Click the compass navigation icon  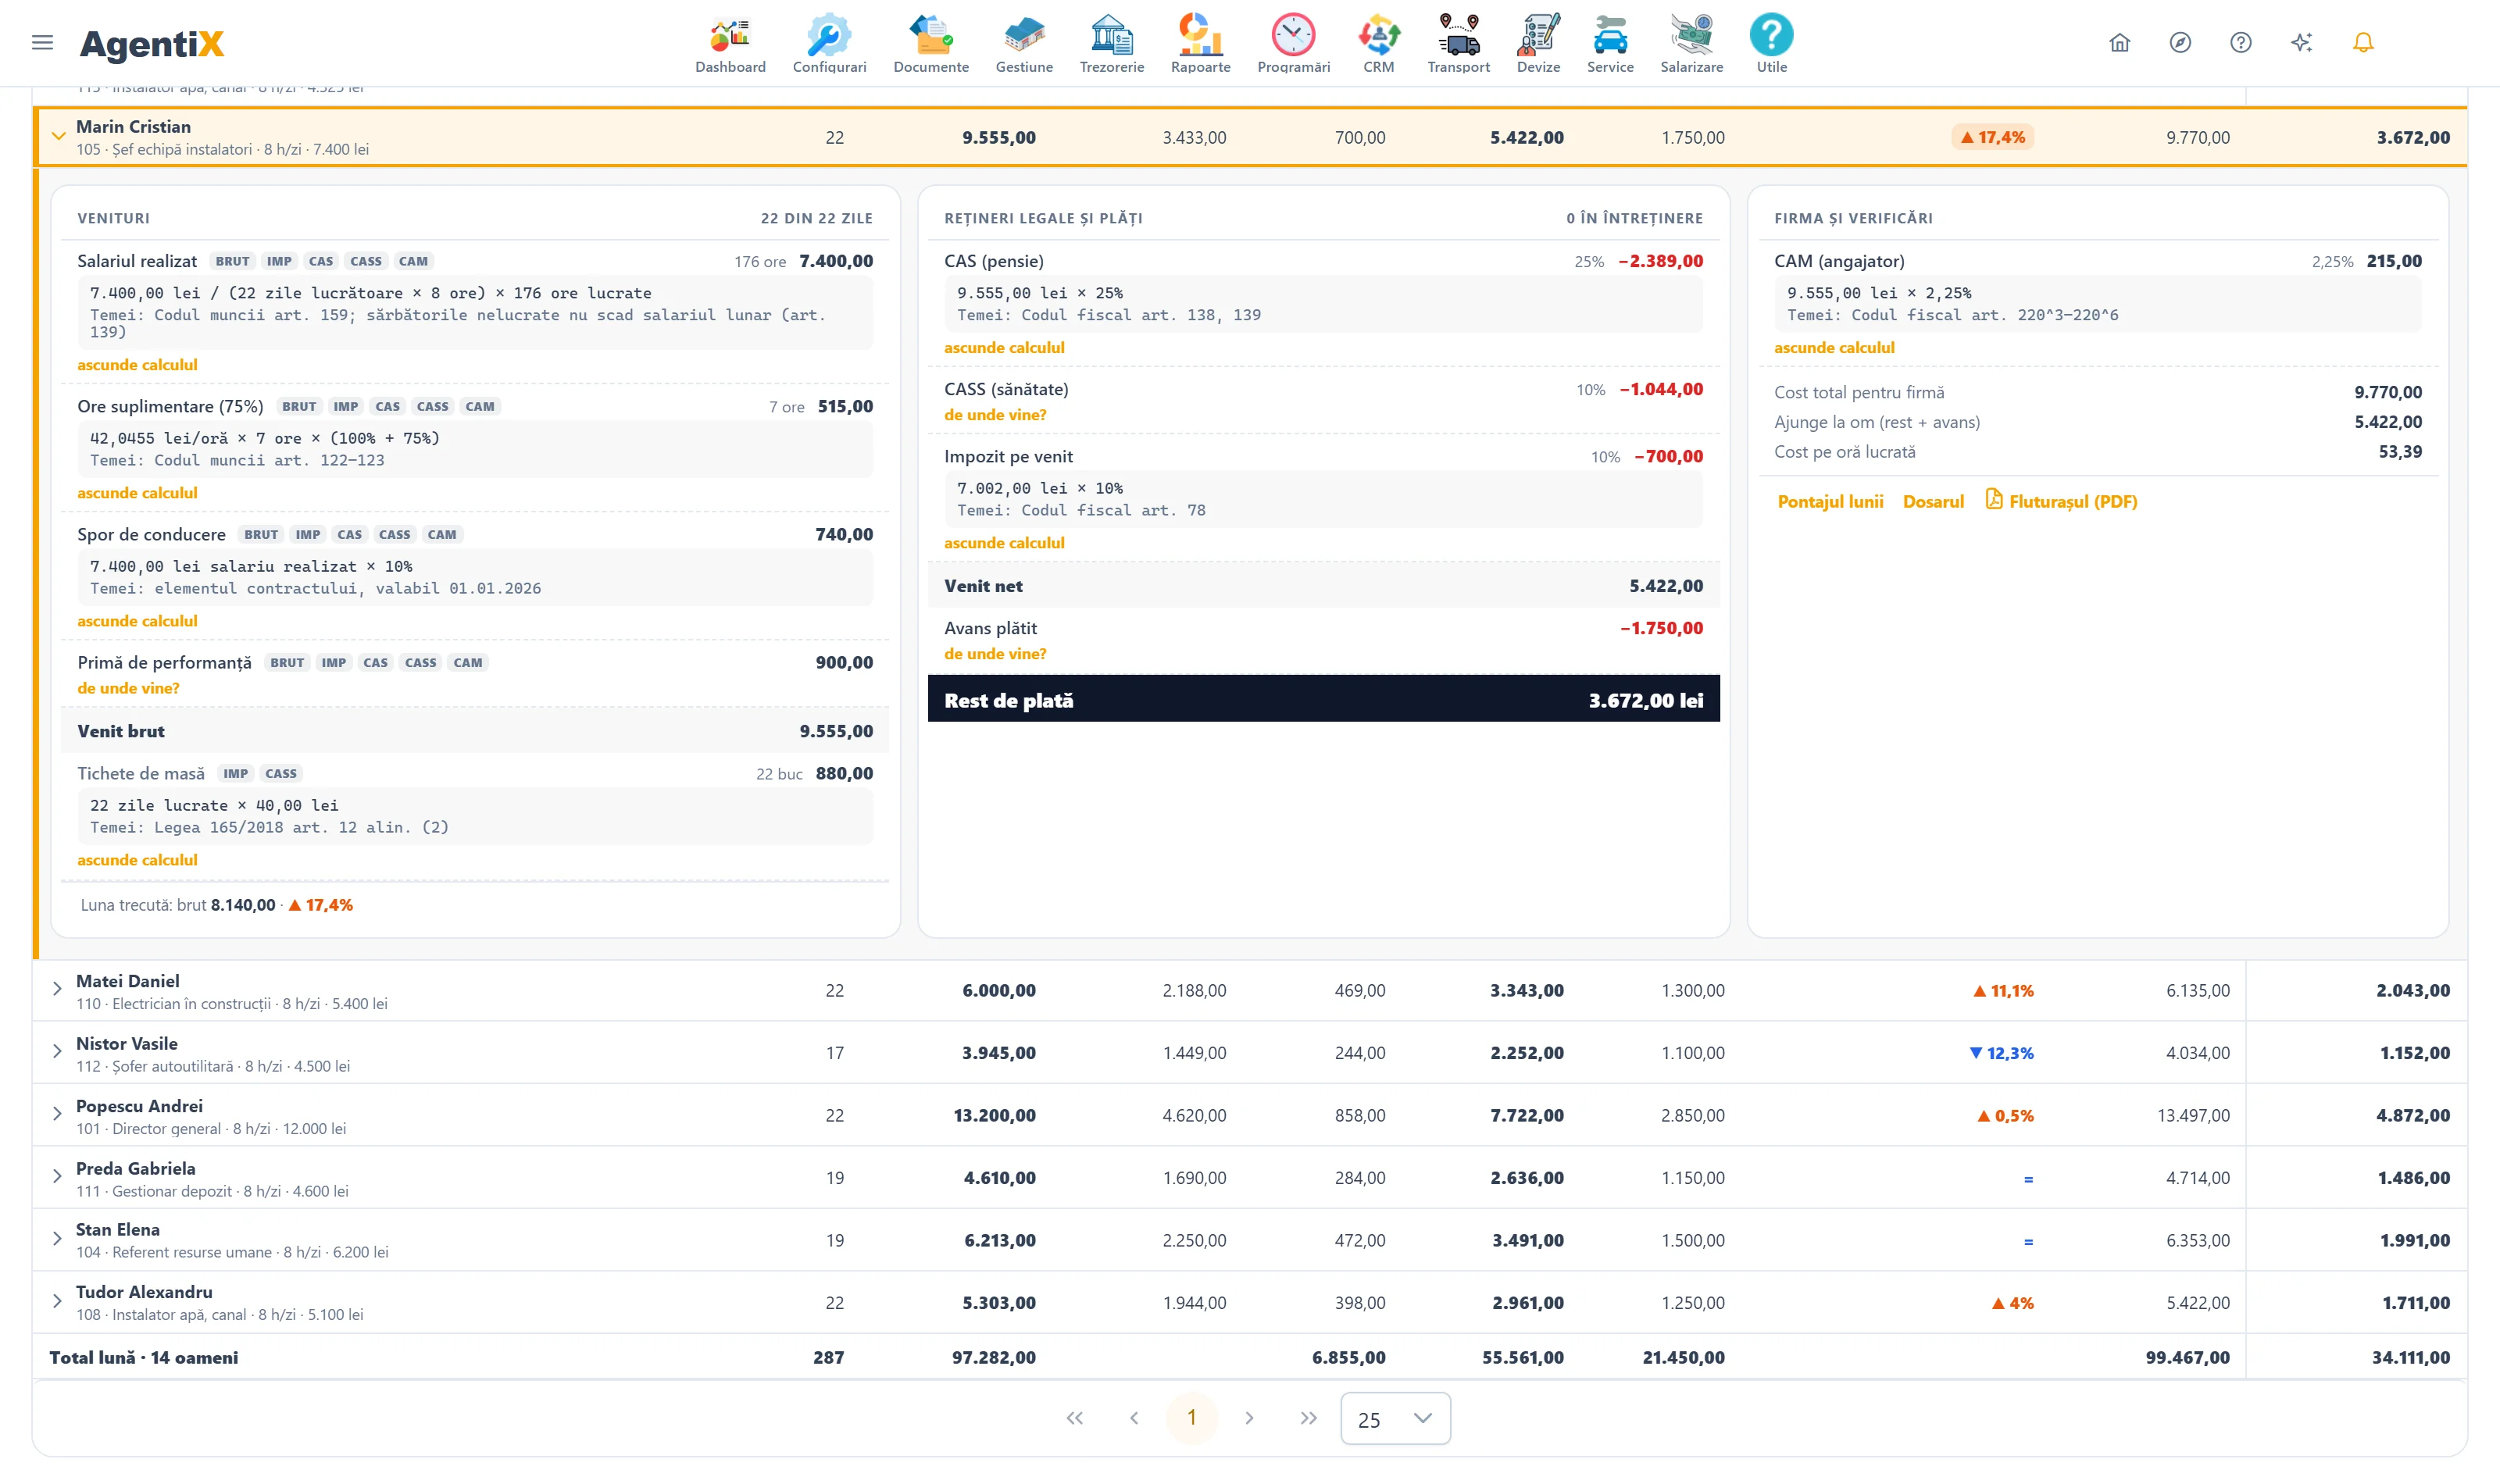coord(2180,42)
